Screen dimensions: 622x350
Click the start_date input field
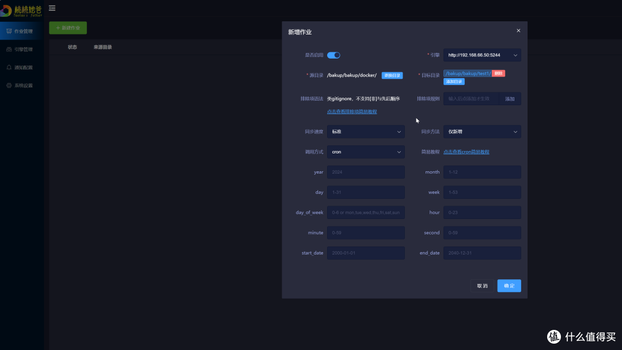pos(366,253)
